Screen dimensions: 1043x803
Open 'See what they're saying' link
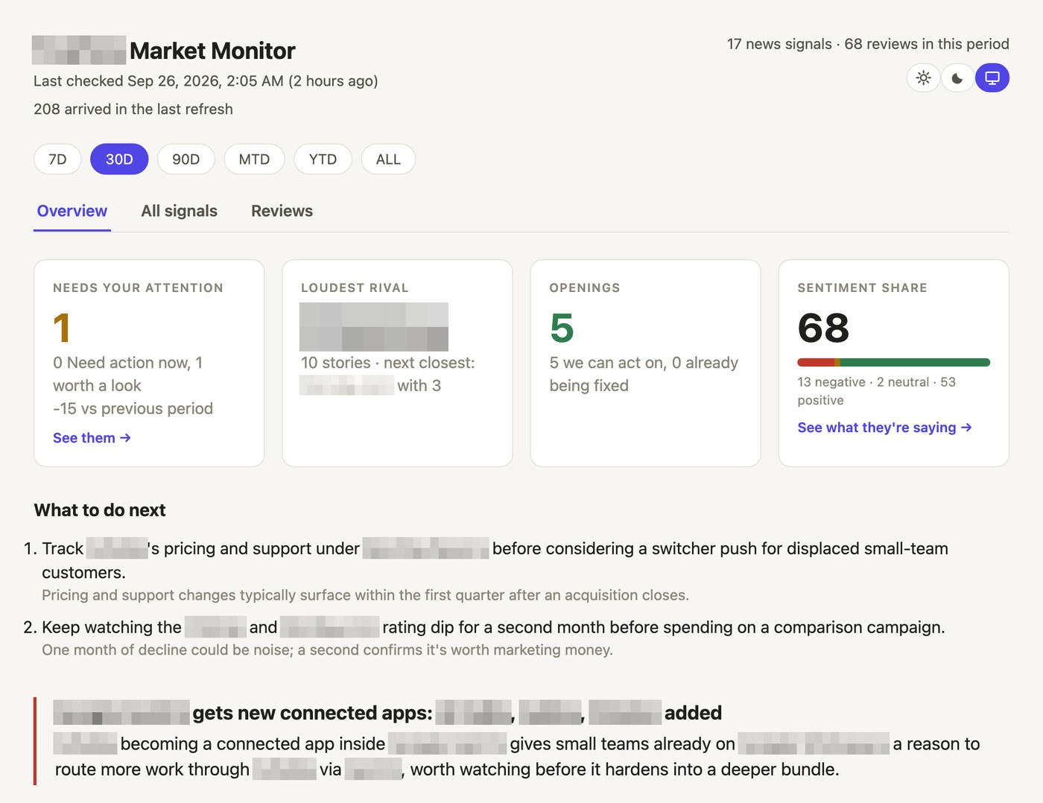[884, 428]
